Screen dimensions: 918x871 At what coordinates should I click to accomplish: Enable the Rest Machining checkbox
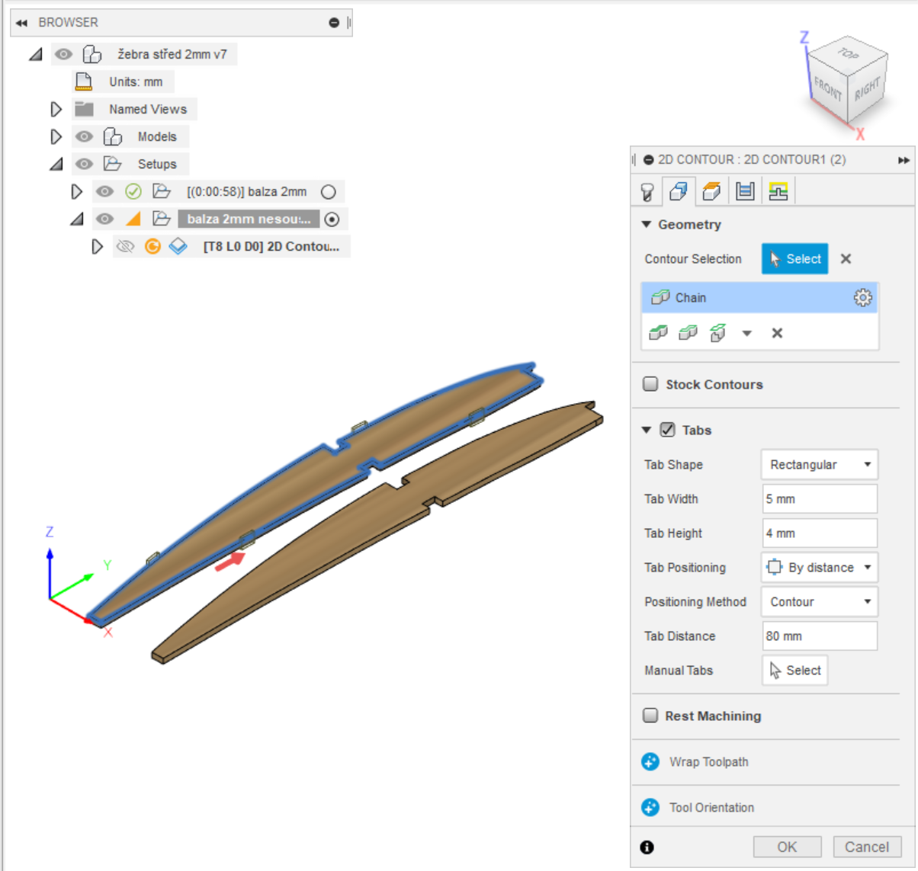pyautogui.click(x=650, y=716)
